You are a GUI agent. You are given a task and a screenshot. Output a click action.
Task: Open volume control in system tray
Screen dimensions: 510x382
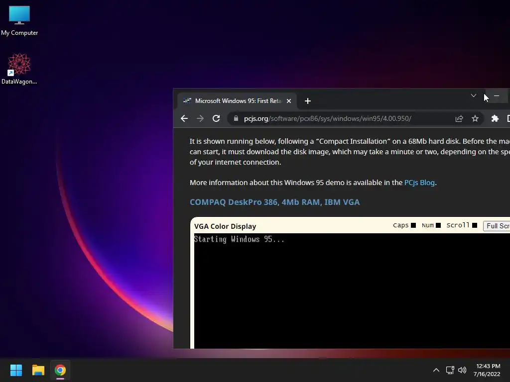coord(462,370)
